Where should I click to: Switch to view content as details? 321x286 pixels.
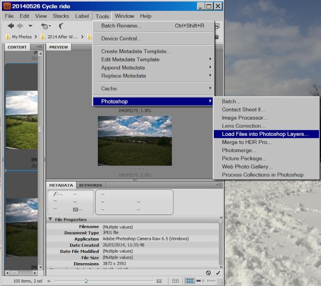200,281
